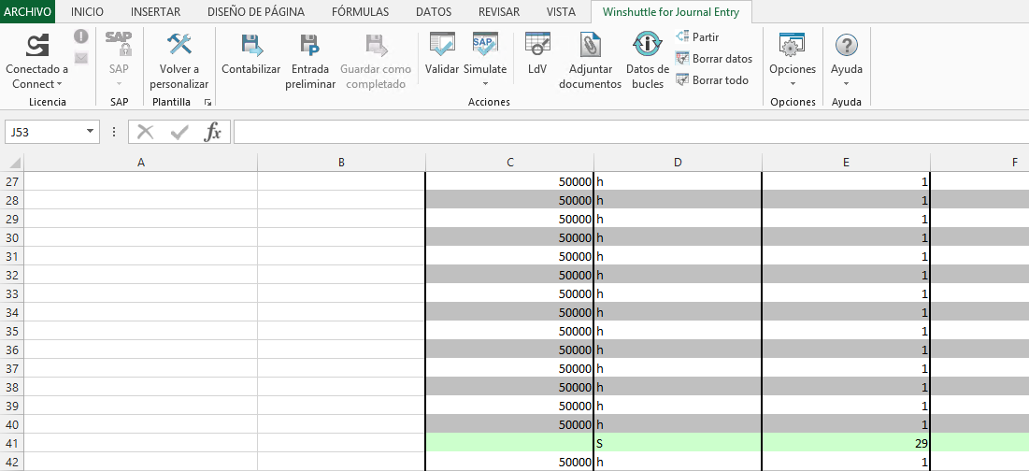Click the Partir icon
The width and height of the screenshot is (1029, 471).
(x=682, y=36)
